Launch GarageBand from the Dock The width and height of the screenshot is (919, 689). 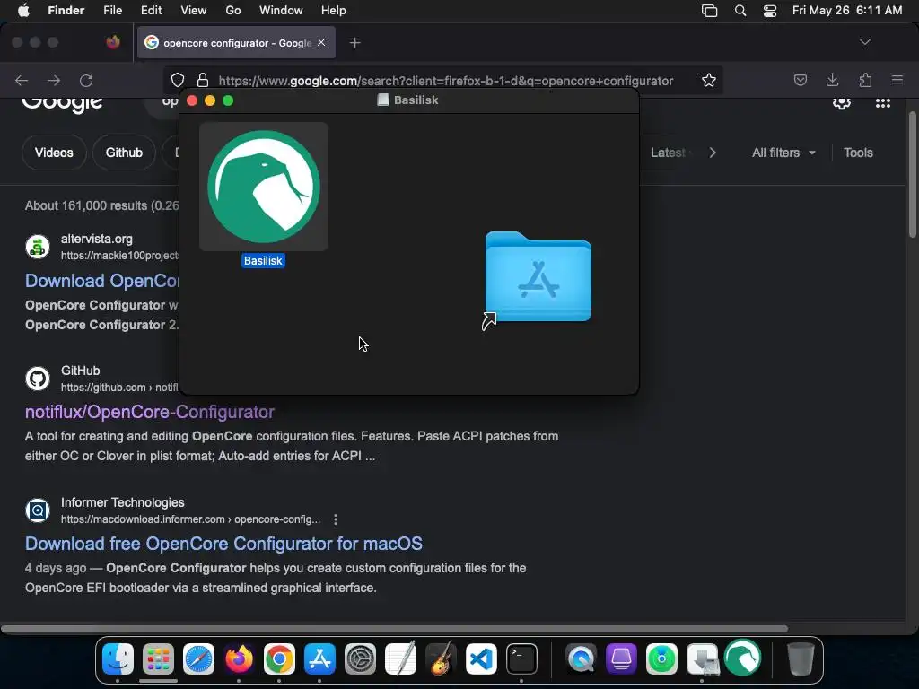click(441, 659)
